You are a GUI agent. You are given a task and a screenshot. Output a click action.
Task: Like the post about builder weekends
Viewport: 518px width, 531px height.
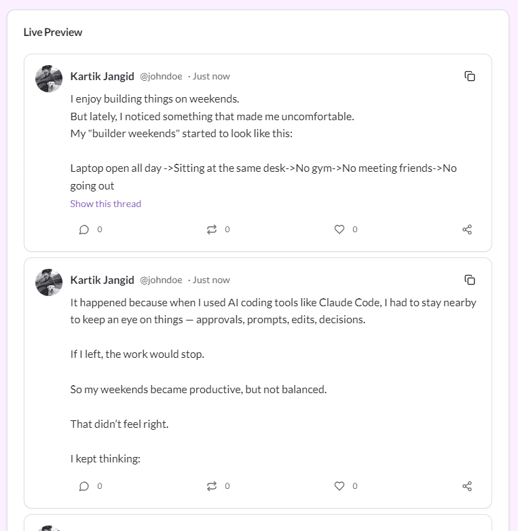pos(339,230)
